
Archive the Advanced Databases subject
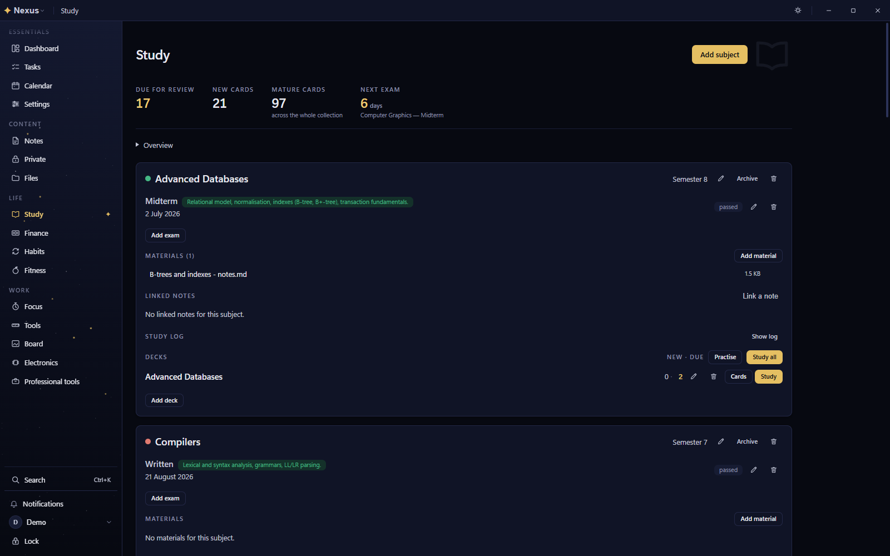[747, 179]
